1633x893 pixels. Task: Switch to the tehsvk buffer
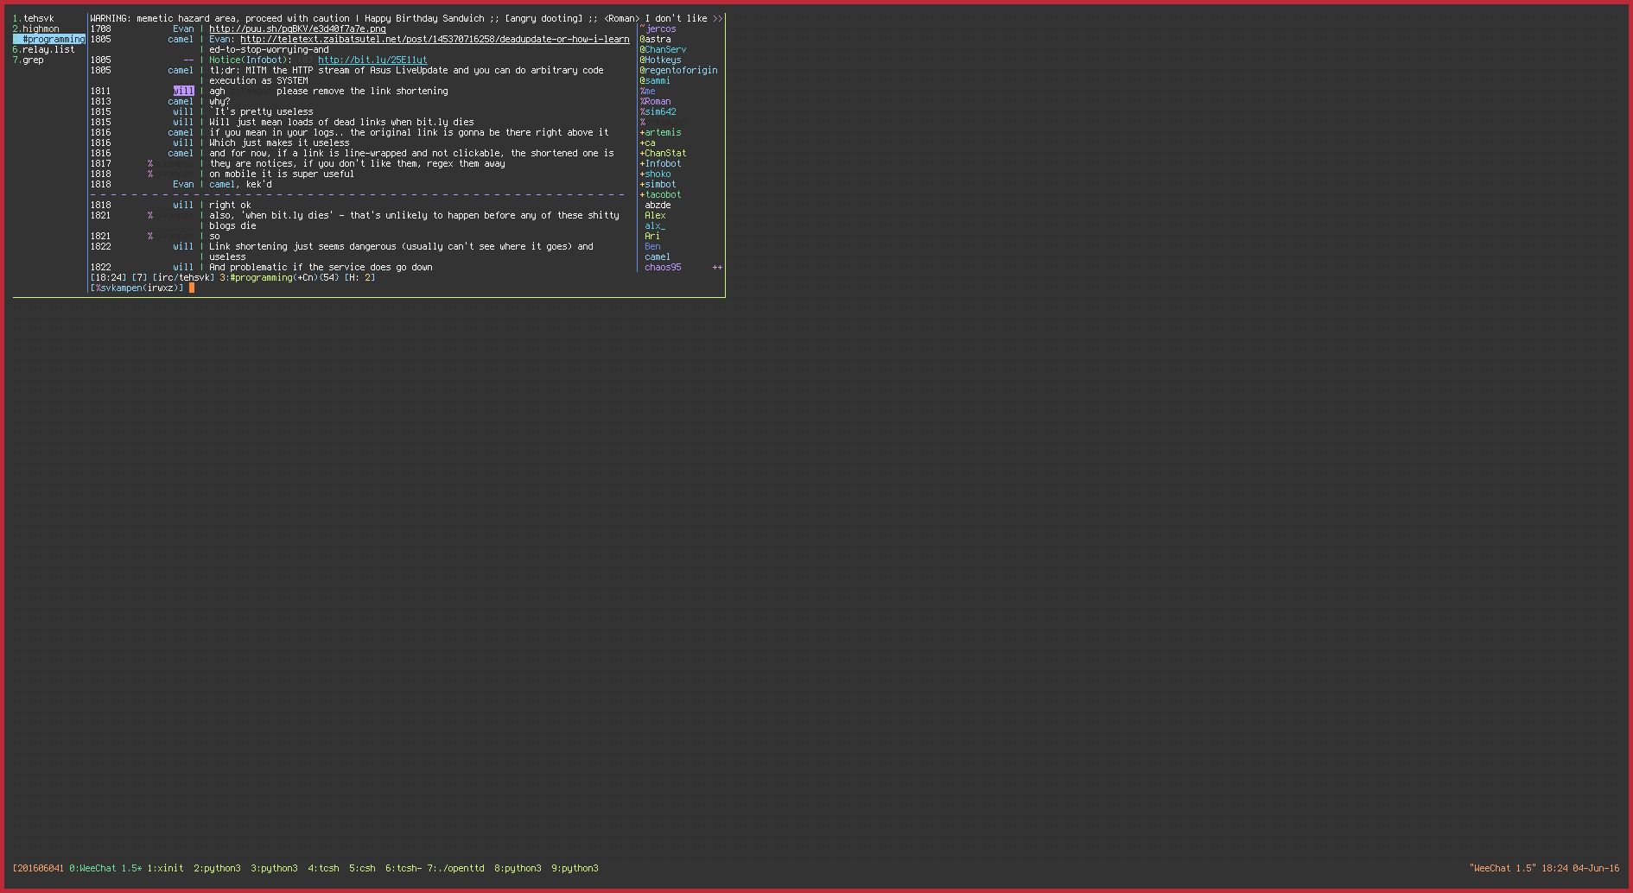pos(37,18)
